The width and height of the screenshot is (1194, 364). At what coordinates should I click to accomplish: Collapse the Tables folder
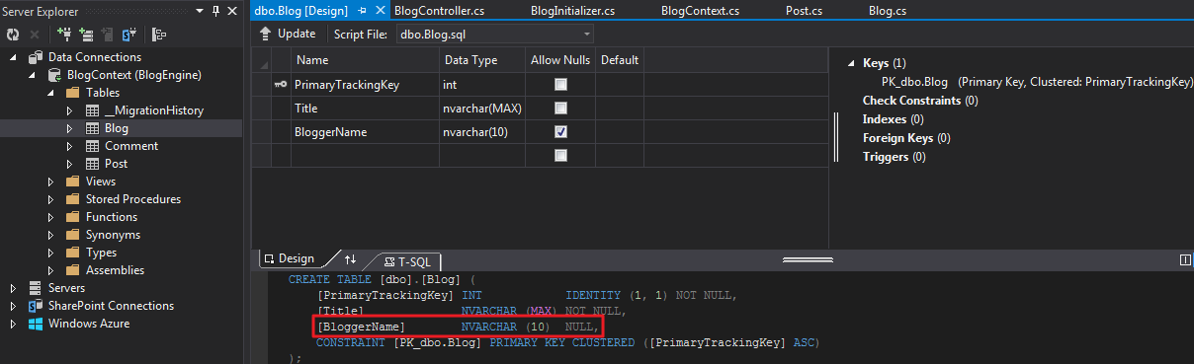point(51,93)
